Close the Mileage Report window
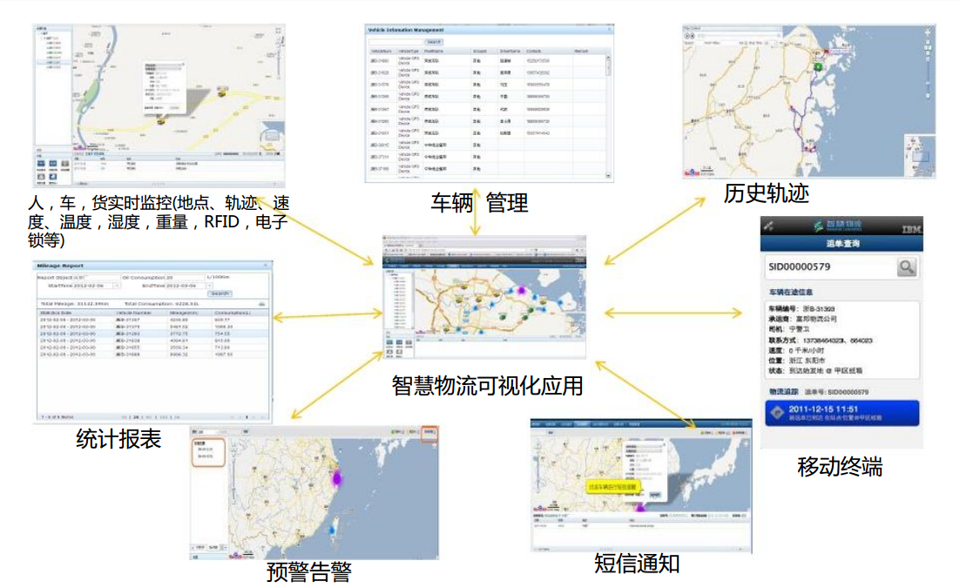The image size is (960, 588). [267, 265]
